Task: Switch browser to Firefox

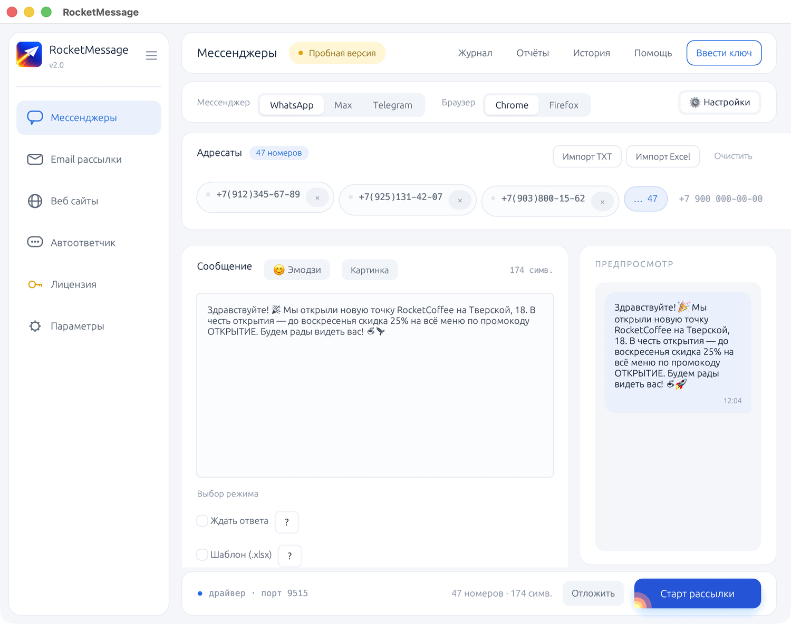Action: [563, 105]
